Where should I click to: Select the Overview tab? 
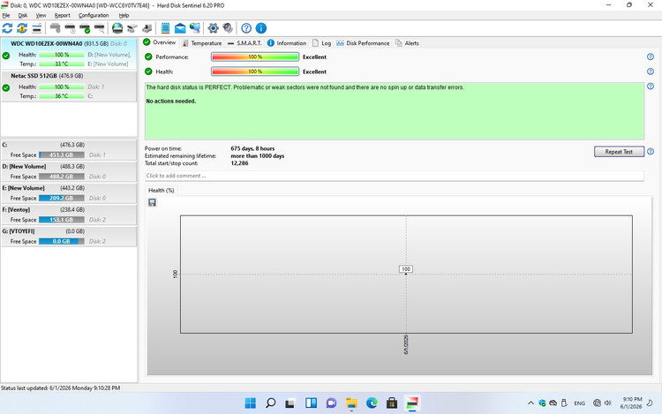tap(160, 42)
